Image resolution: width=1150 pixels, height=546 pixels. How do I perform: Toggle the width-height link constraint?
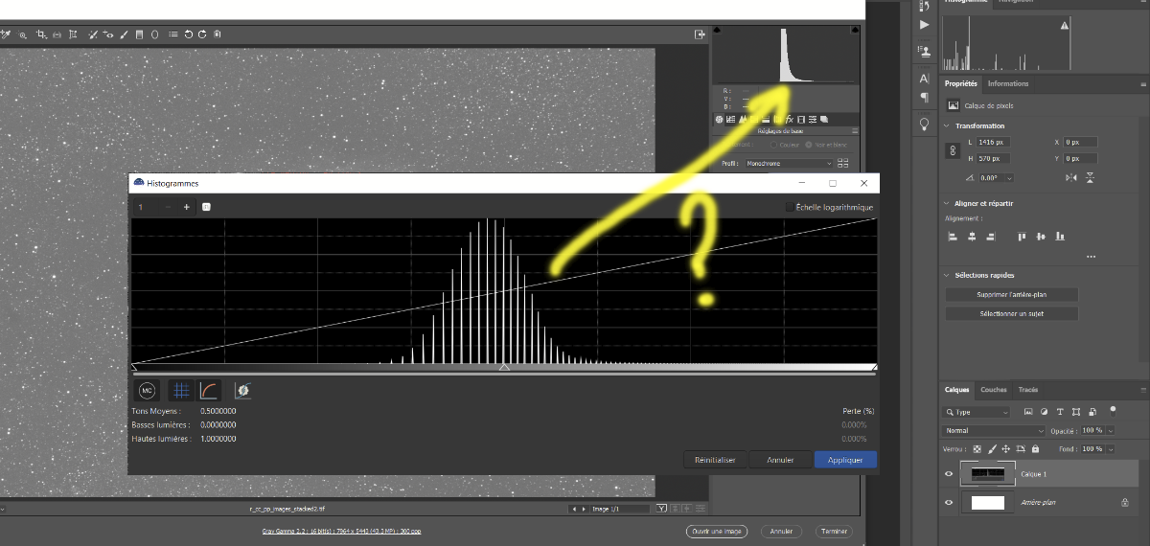[953, 150]
